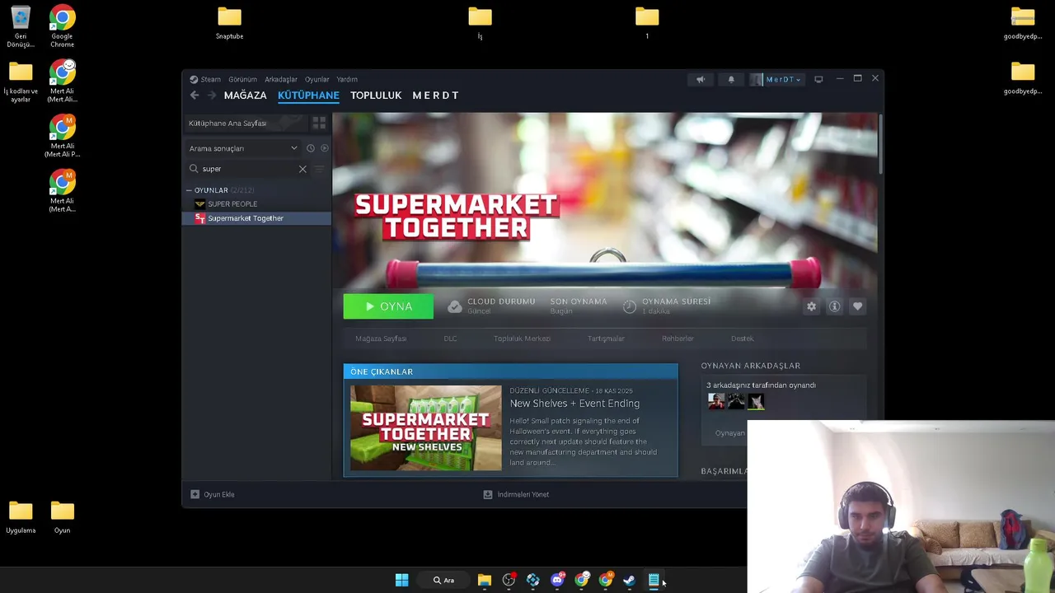Open OBS Studio from taskbar
Viewport: 1055px width, 593px height.
tap(509, 580)
